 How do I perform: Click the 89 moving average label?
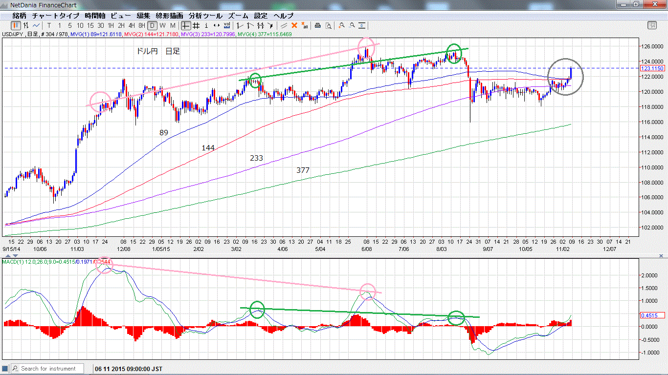click(x=164, y=132)
